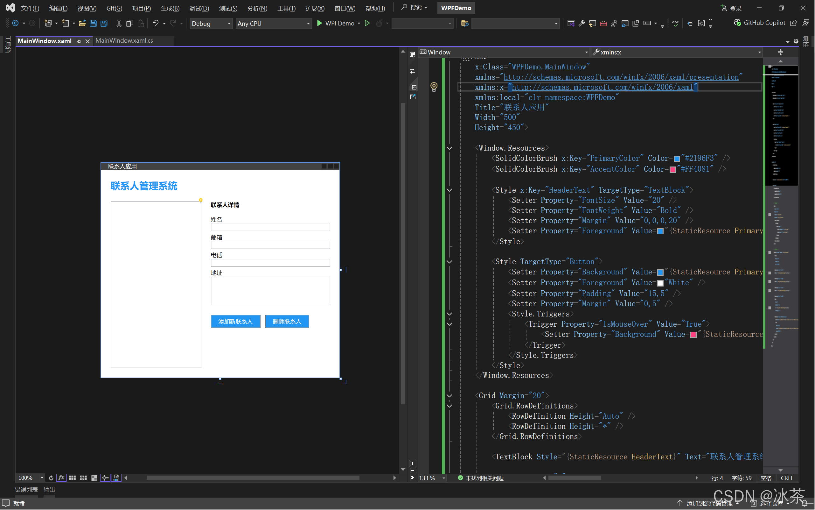Toggle show snap grid in designer
Screen dimensions: 815x510
point(72,478)
